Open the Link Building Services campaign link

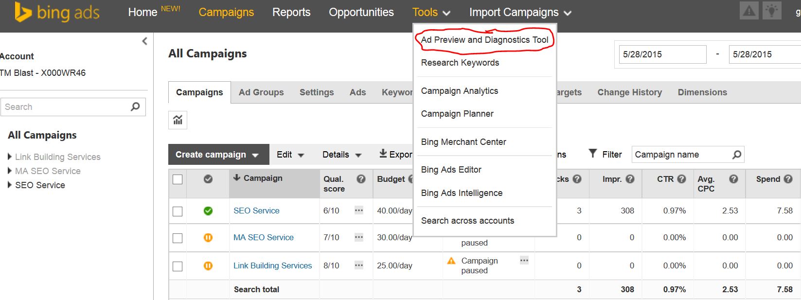coord(272,265)
